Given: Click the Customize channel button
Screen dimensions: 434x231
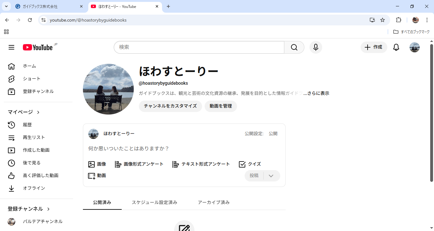Looking at the screenshot, I should pyautogui.click(x=170, y=106).
